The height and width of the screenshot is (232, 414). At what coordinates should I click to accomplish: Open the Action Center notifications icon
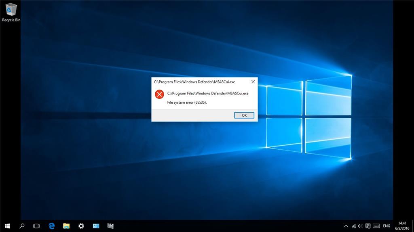click(x=368, y=226)
